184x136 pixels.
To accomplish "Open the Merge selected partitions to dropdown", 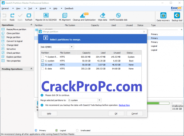I will click(99, 100).
